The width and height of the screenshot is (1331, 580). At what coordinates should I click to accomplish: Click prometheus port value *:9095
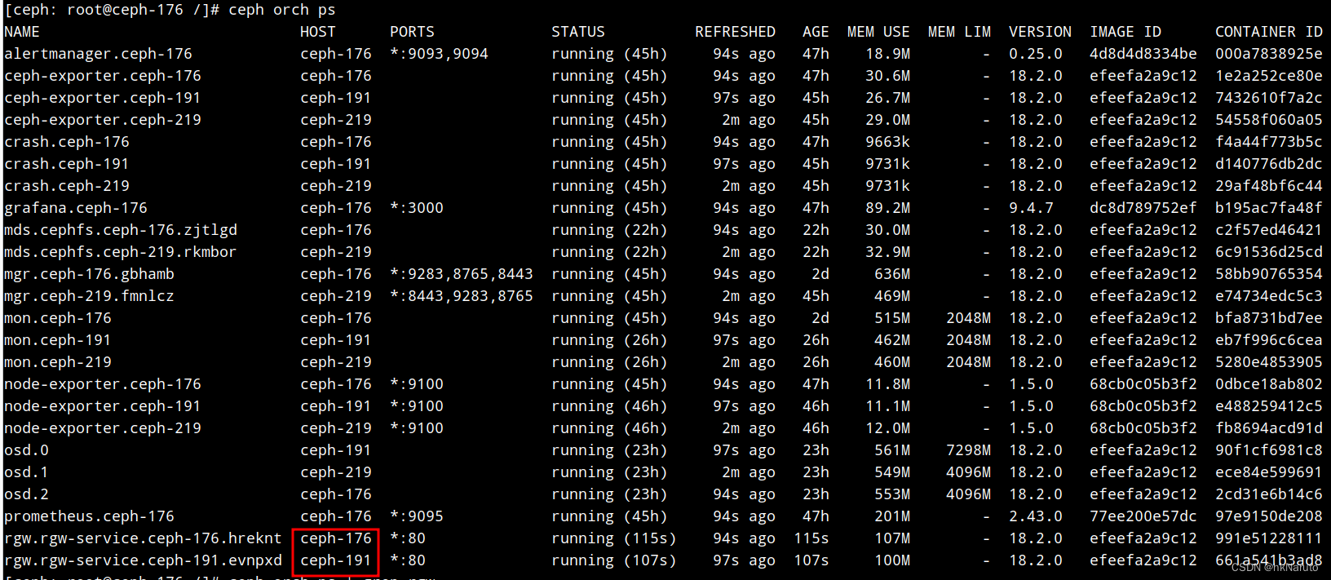(x=417, y=516)
